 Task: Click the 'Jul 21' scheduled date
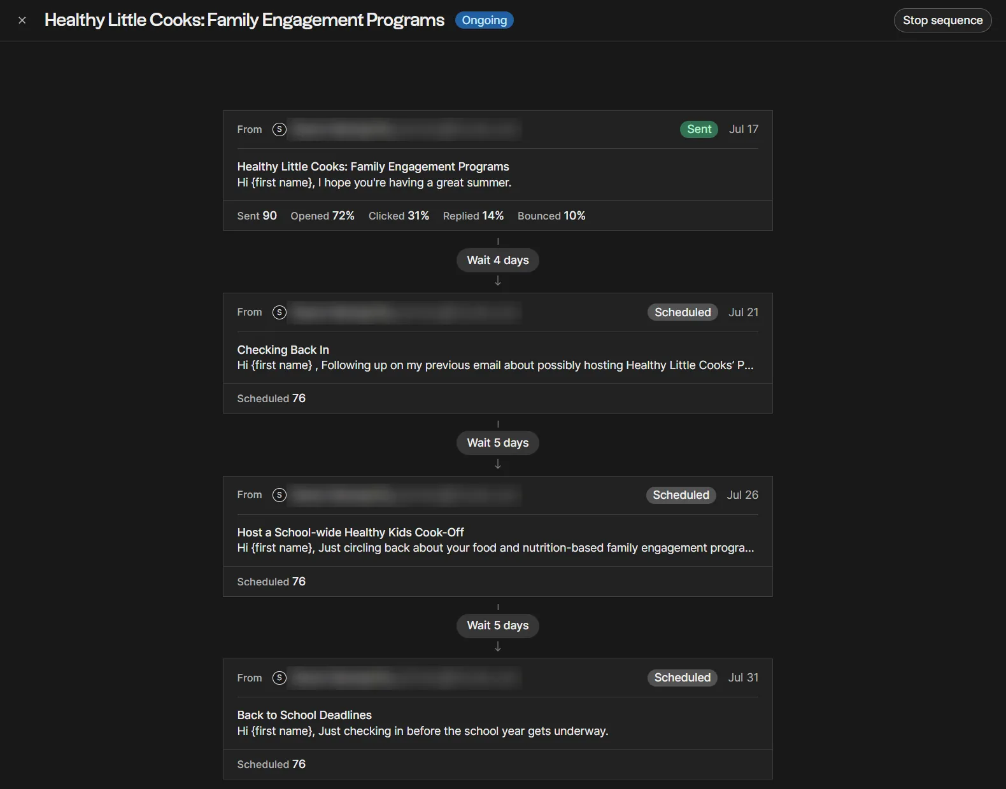pos(744,312)
